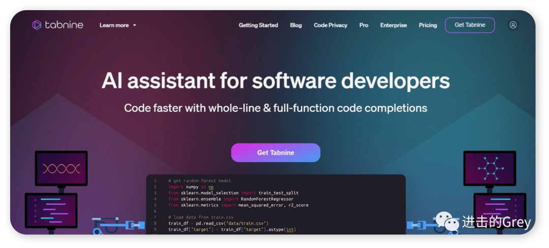Expand the Learn more dropdown arrow
This screenshot has width=549, height=248.
[135, 25]
